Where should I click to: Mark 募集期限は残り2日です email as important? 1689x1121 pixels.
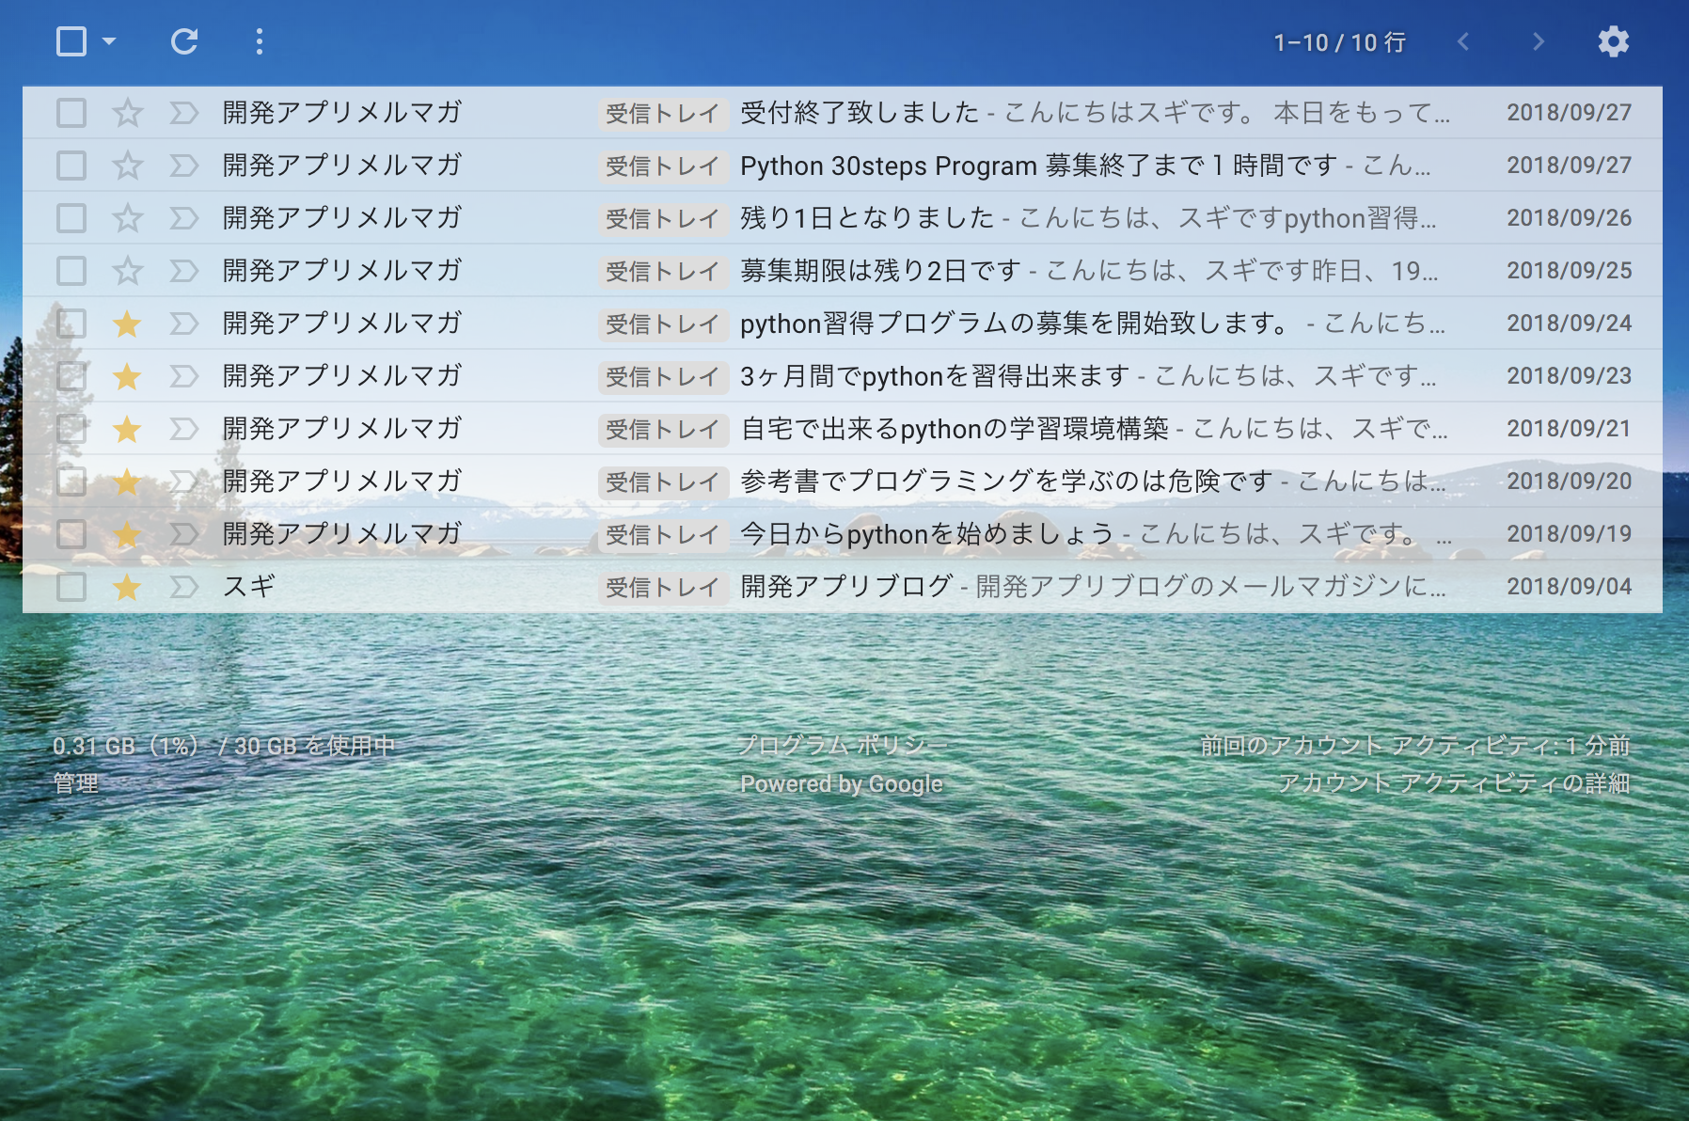(x=184, y=271)
